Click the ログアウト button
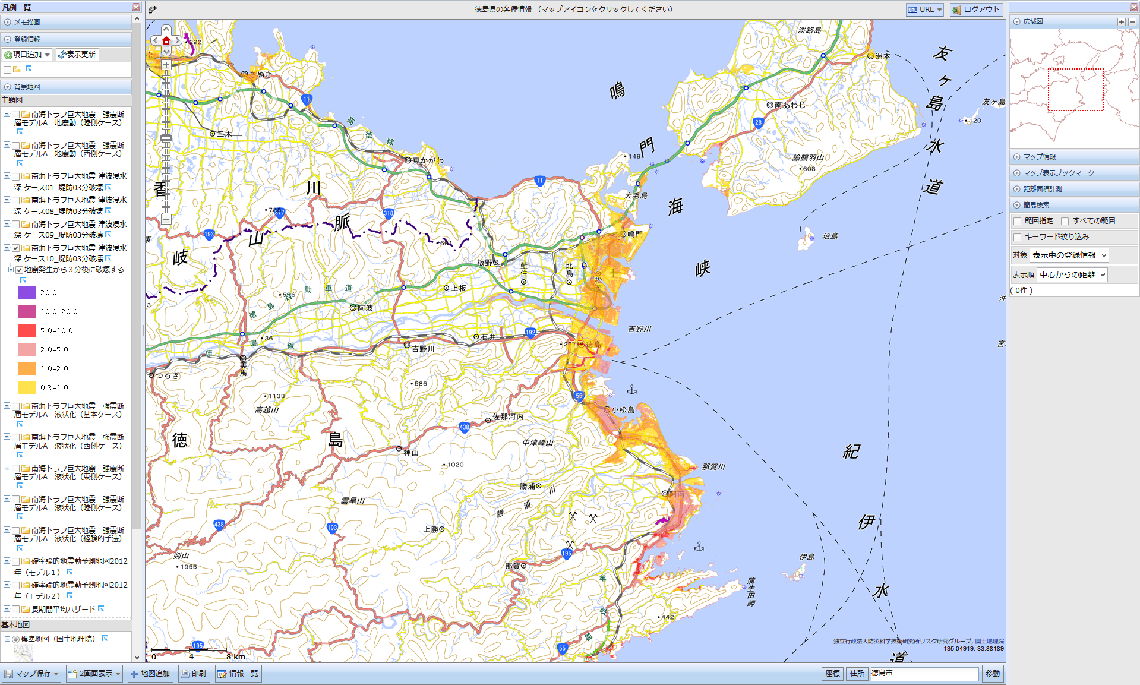 976,10
